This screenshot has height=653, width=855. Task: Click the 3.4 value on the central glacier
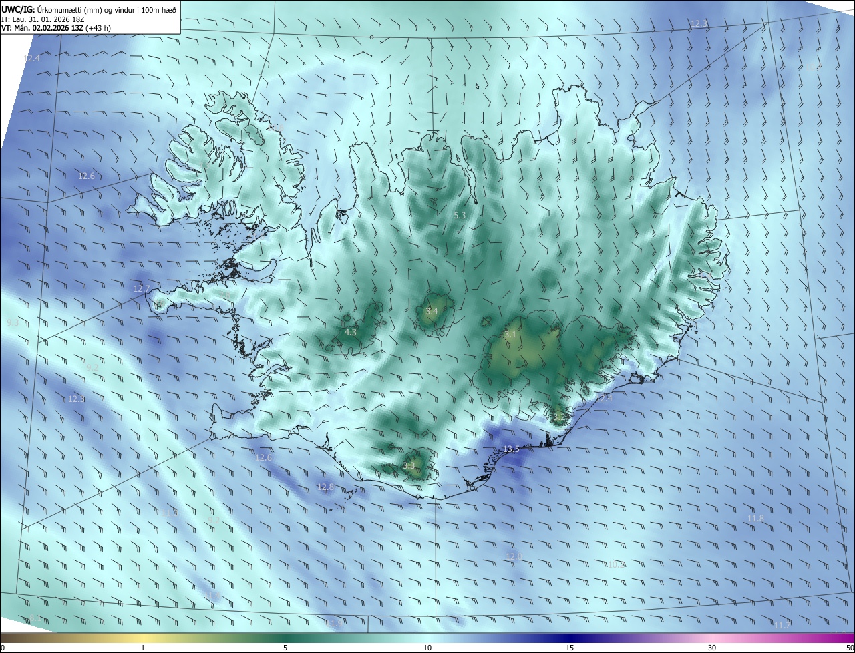(x=432, y=311)
